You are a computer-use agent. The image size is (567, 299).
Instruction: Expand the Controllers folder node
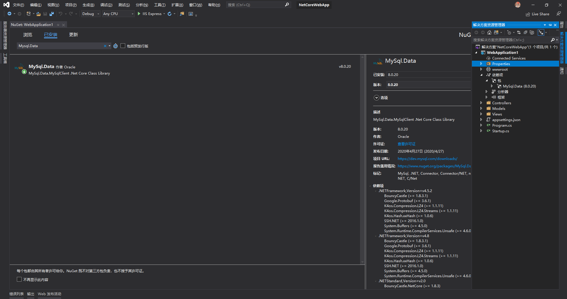[x=481, y=103]
